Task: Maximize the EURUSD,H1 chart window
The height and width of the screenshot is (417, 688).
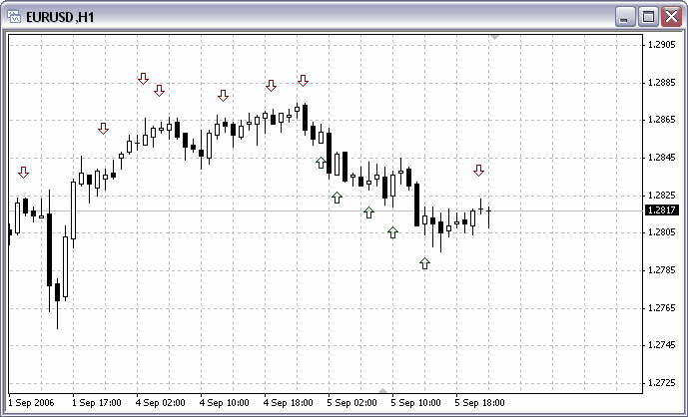Action: (x=648, y=17)
